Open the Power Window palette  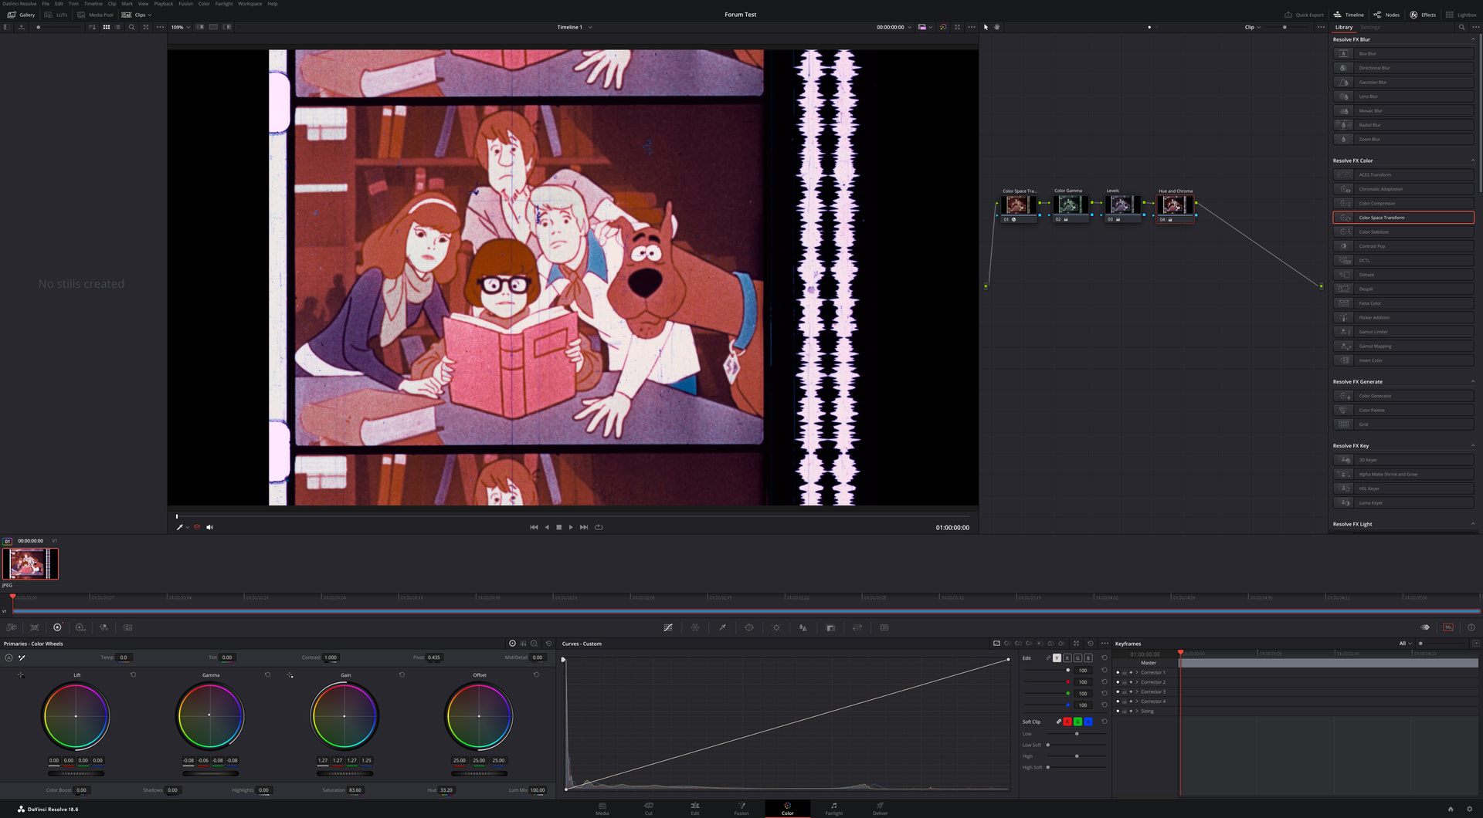tap(749, 627)
